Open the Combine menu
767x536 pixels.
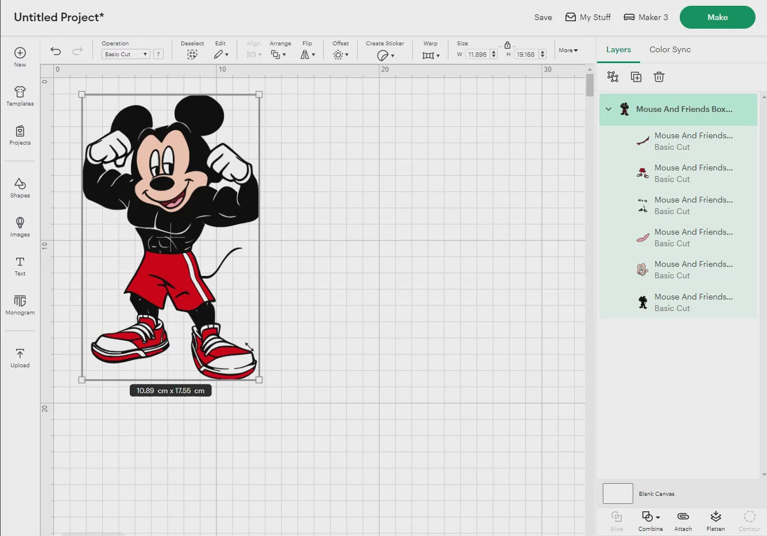[x=650, y=521]
